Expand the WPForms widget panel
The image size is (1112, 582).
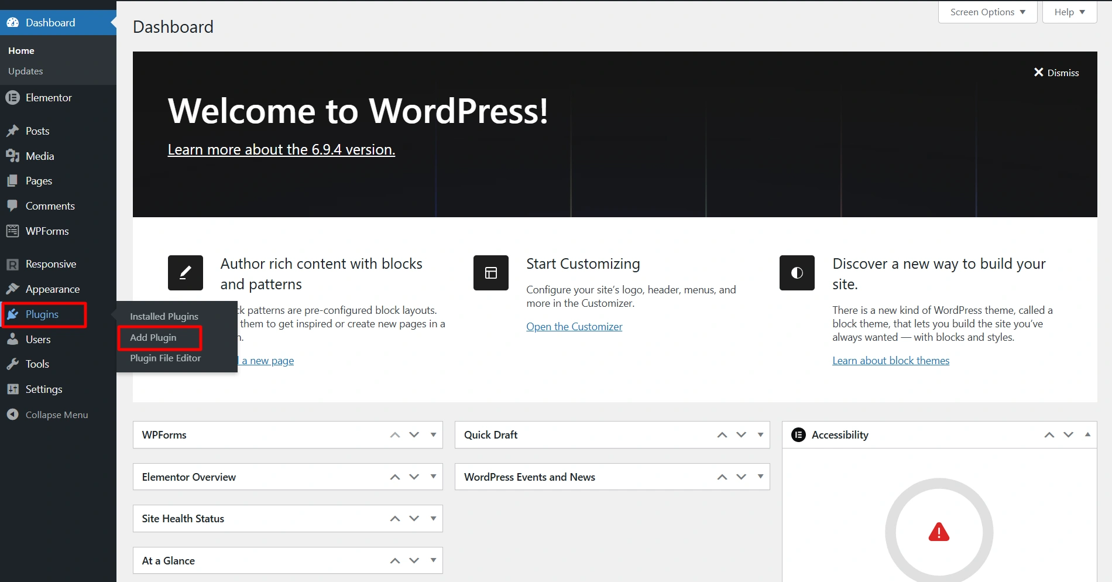[434, 435]
